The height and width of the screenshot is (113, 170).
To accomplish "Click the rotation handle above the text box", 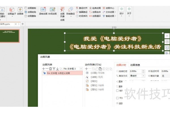I will [114, 27].
